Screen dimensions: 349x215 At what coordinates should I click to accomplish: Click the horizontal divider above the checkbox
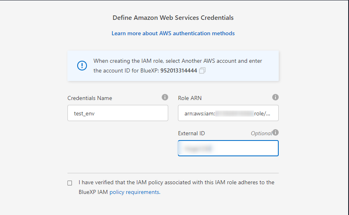[x=173, y=173]
